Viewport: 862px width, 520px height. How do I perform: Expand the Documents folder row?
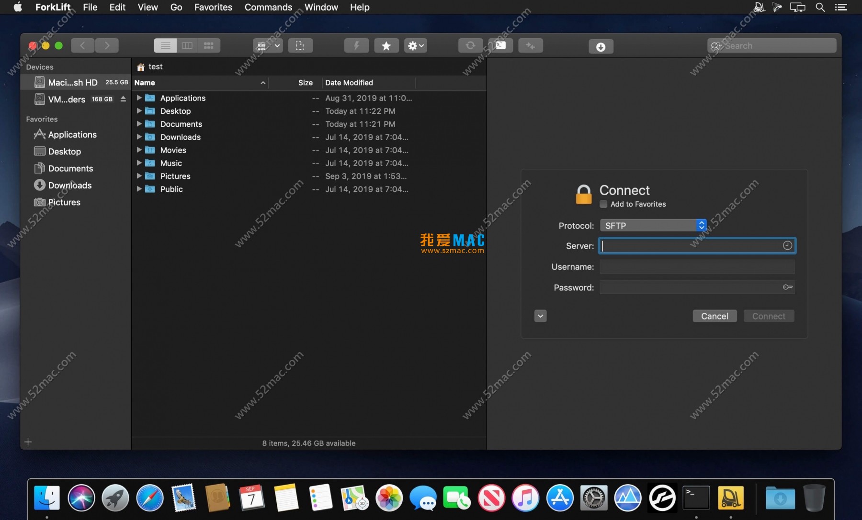coord(139,123)
